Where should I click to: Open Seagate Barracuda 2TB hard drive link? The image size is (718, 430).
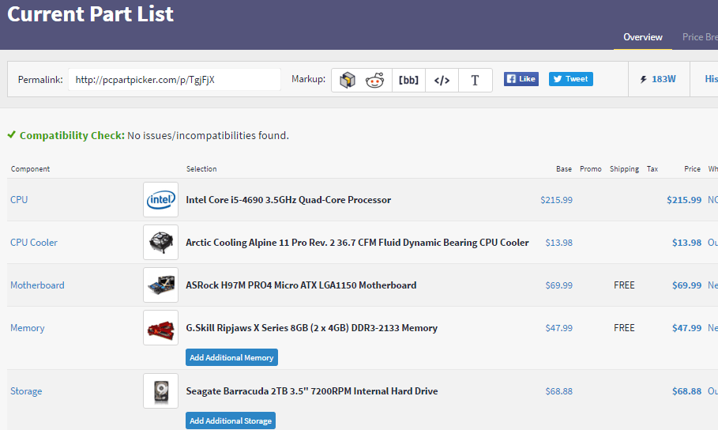(312, 391)
